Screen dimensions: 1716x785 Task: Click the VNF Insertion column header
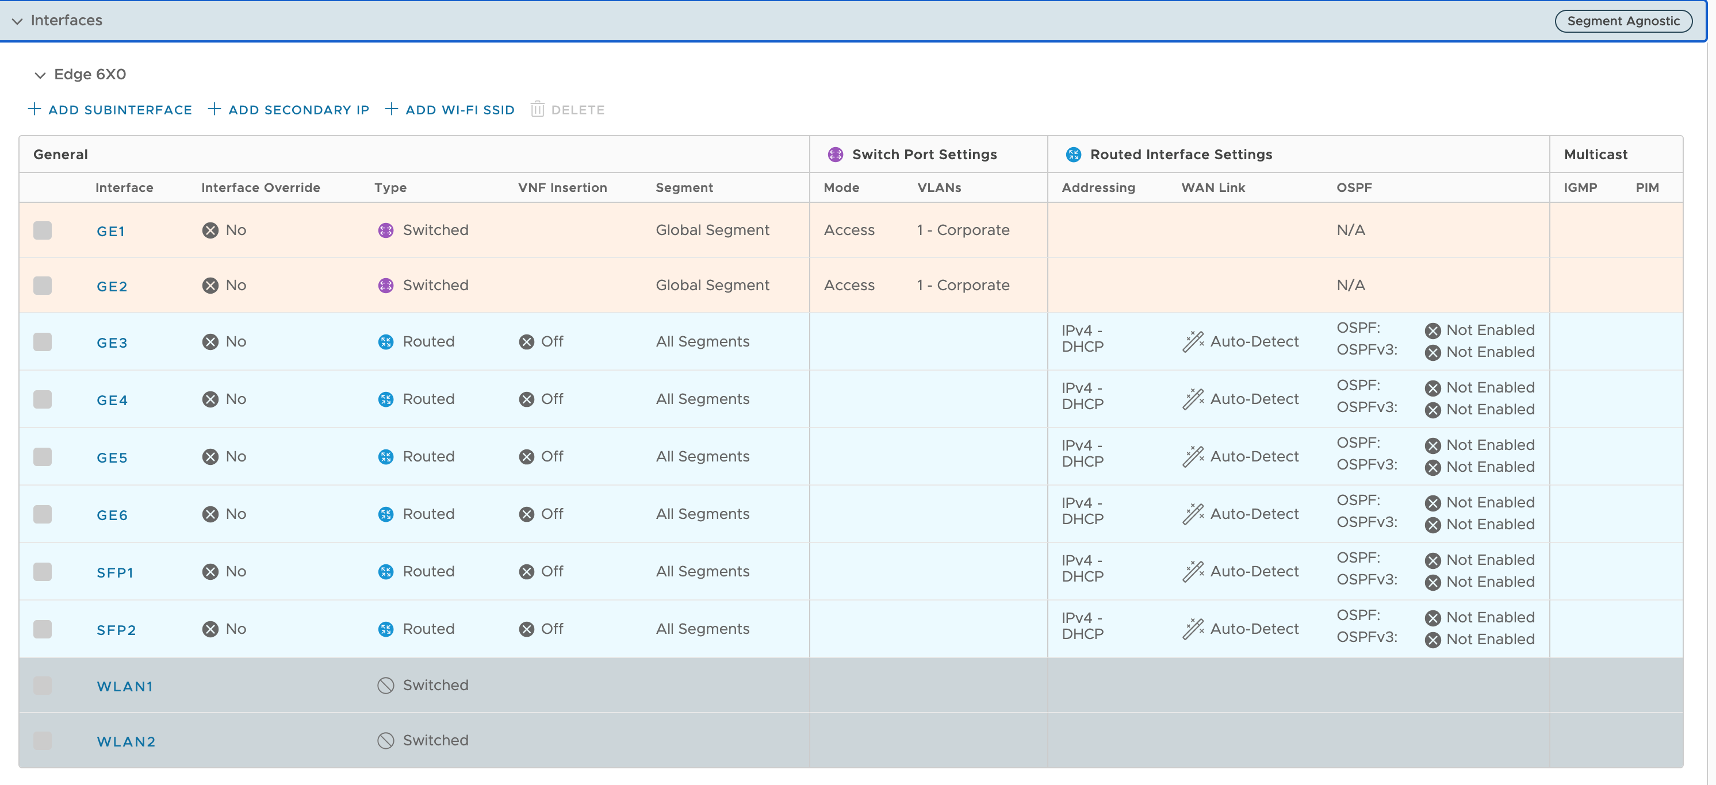562,188
